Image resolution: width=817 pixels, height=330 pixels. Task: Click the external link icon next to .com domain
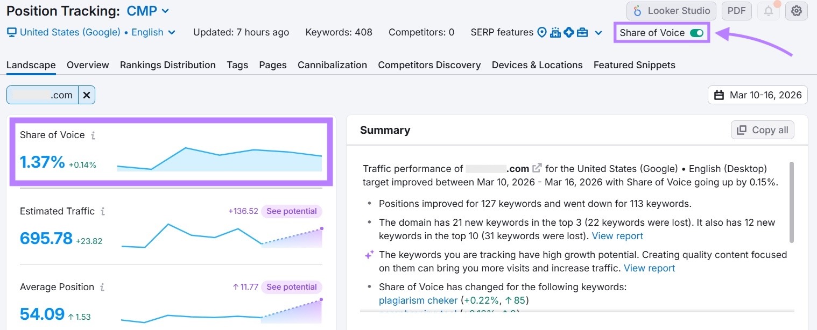(x=537, y=168)
